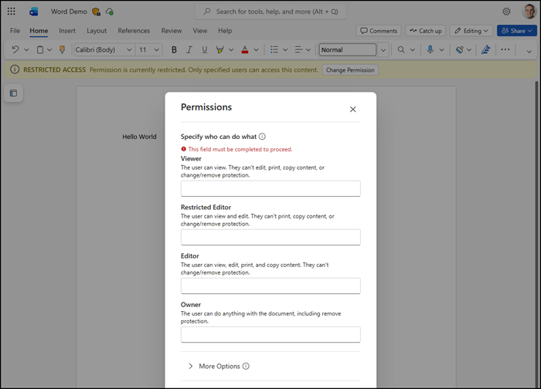The width and height of the screenshot is (541, 389).
Task: Open the app launcher grid
Action: [11, 12]
